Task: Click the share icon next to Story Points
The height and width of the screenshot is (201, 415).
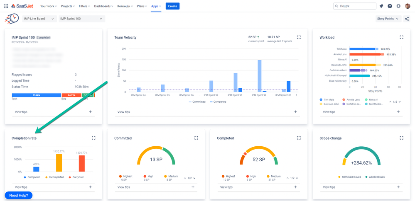Action: pyautogui.click(x=407, y=19)
